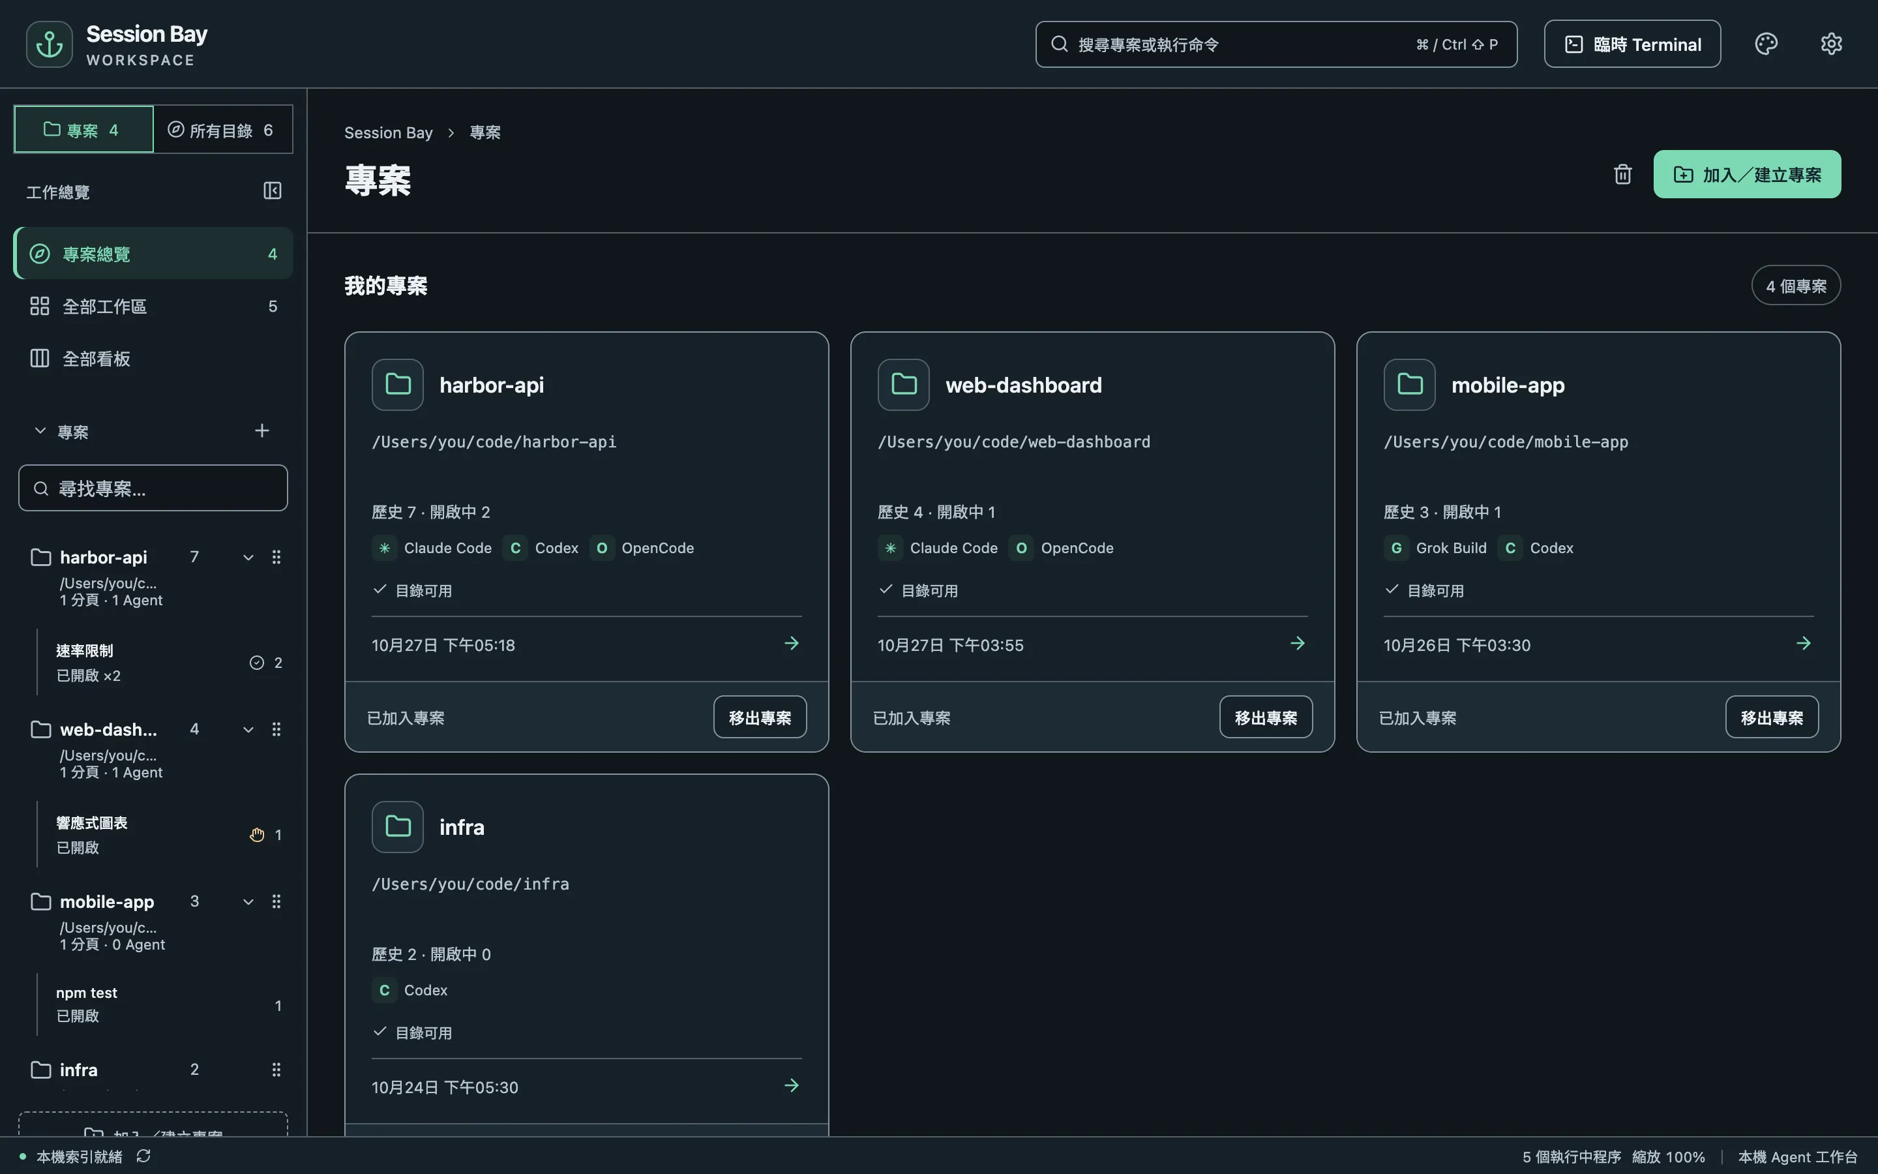Click 移出專案 on mobile-app card

click(1772, 717)
